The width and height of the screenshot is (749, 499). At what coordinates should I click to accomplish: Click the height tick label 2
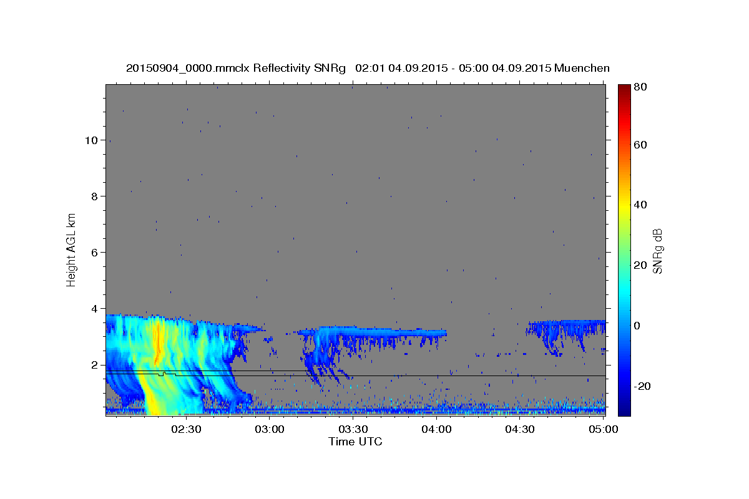pos(95,364)
